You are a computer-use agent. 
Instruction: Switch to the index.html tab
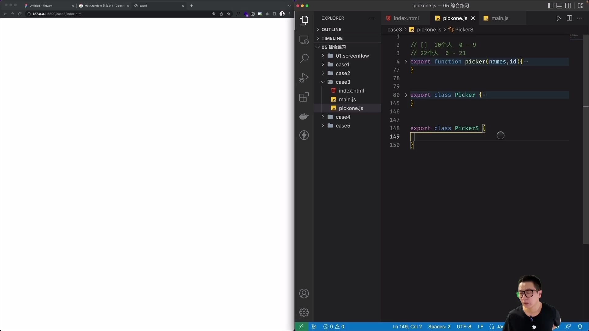coord(406,18)
